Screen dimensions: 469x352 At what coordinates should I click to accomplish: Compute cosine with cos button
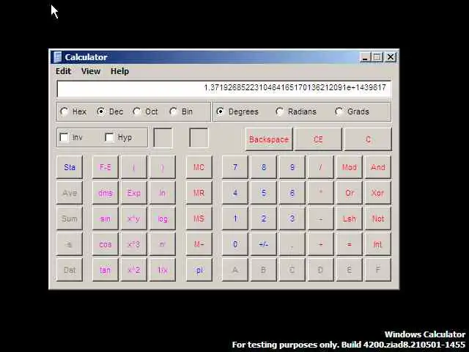(106, 244)
